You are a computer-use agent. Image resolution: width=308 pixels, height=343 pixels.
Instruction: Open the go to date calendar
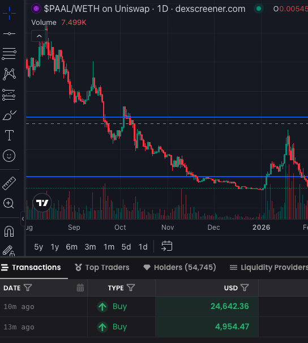point(167,246)
